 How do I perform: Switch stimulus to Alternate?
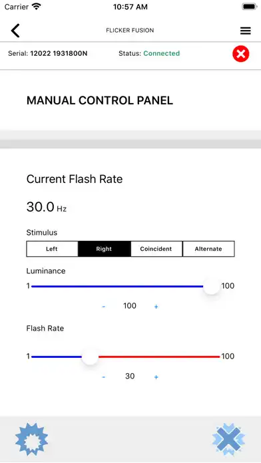(x=208, y=249)
